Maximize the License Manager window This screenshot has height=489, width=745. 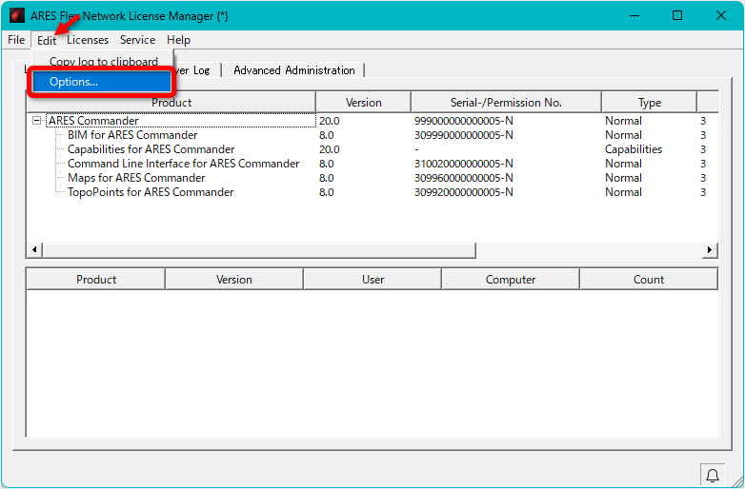[x=677, y=15]
